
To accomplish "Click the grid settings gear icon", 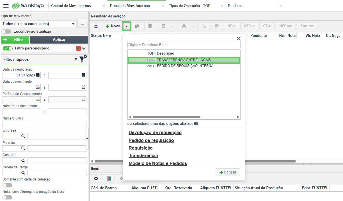I will pos(96,26).
